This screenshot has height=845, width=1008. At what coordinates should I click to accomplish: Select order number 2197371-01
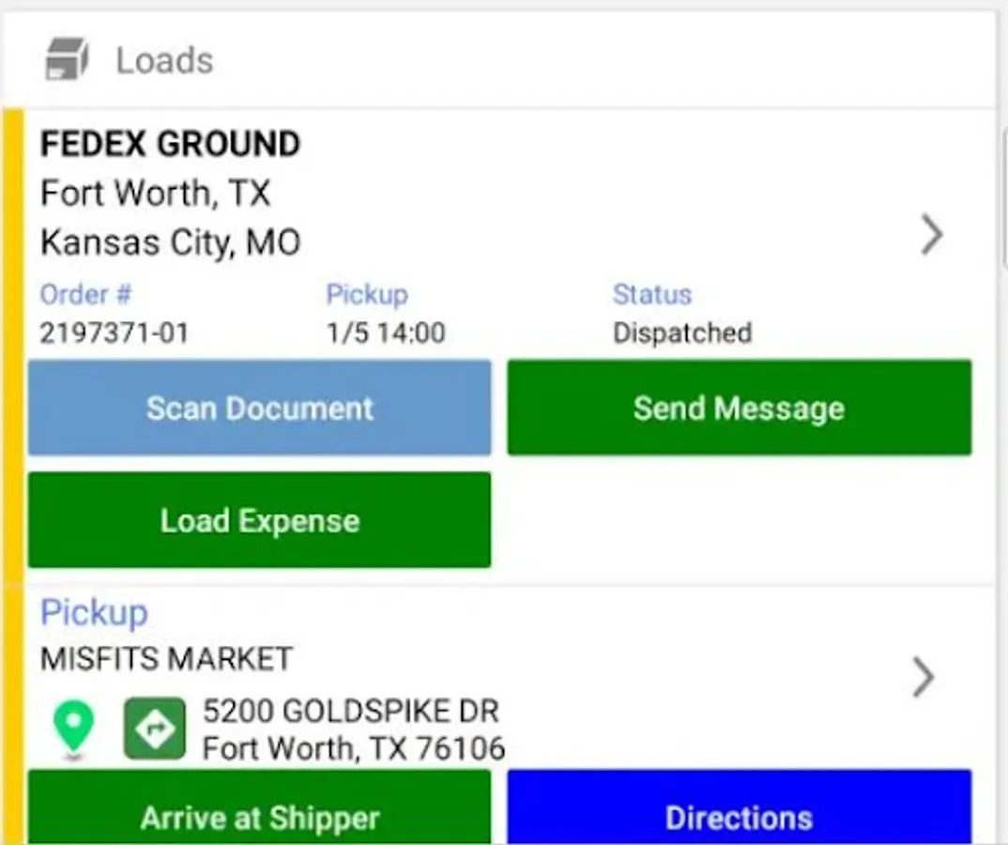(115, 333)
